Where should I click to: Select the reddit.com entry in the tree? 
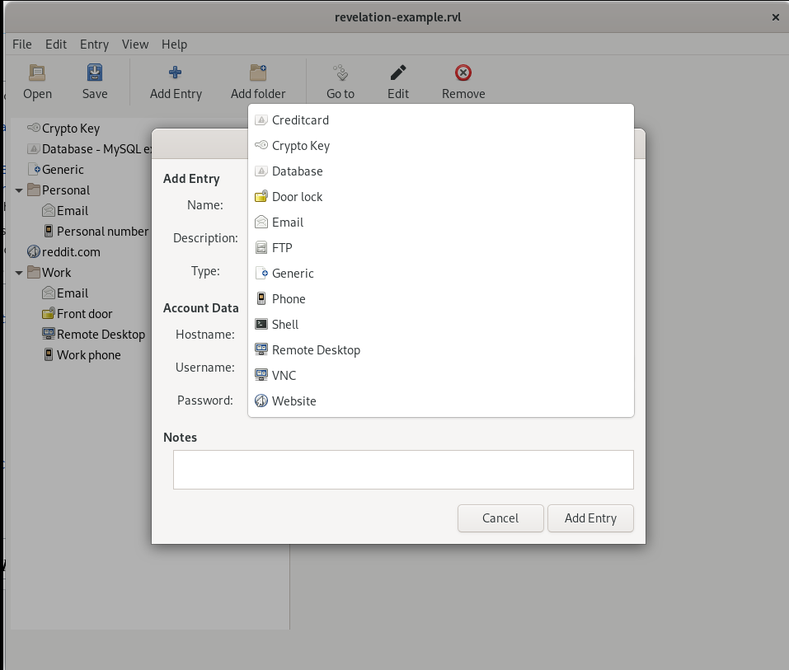71,252
